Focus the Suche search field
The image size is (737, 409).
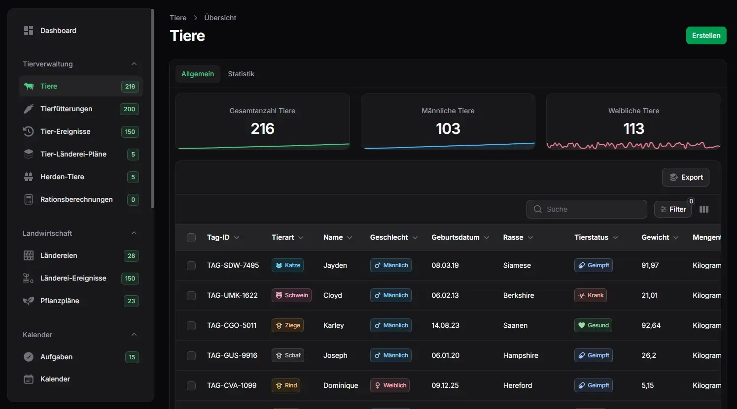point(592,209)
